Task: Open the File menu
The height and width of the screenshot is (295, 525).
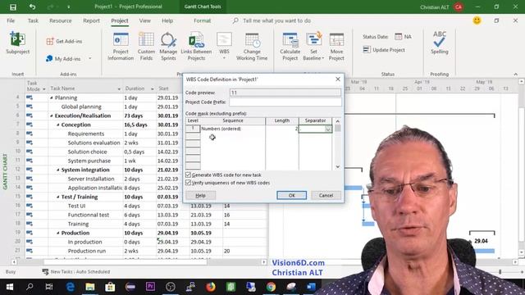Action: click(x=11, y=20)
